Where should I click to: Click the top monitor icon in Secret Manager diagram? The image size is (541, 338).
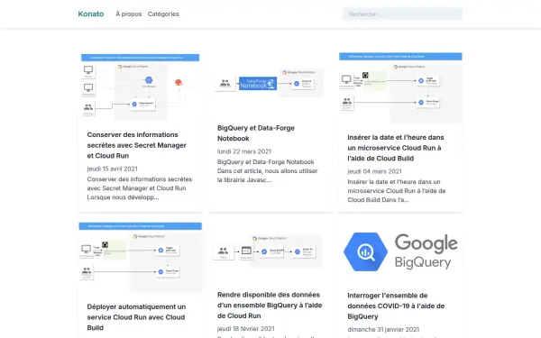(x=88, y=70)
